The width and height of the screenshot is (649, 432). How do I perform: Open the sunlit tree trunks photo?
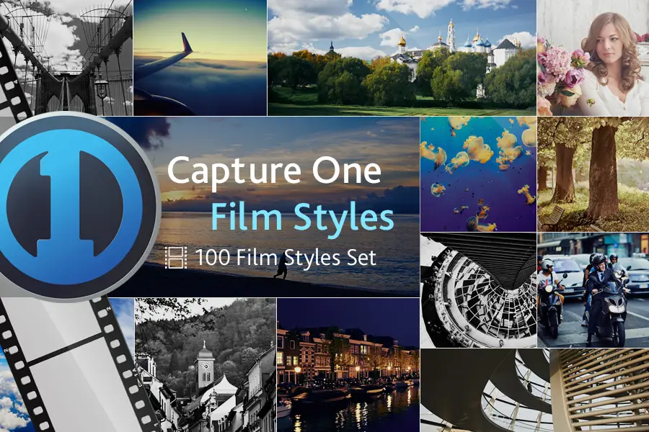[593, 174]
